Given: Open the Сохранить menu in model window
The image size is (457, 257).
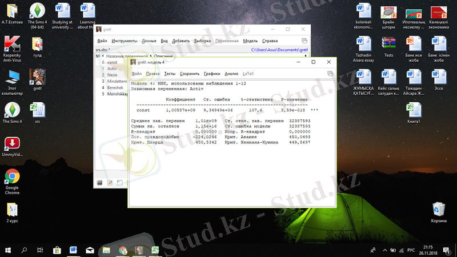Looking at the screenshot, I should (190, 74).
